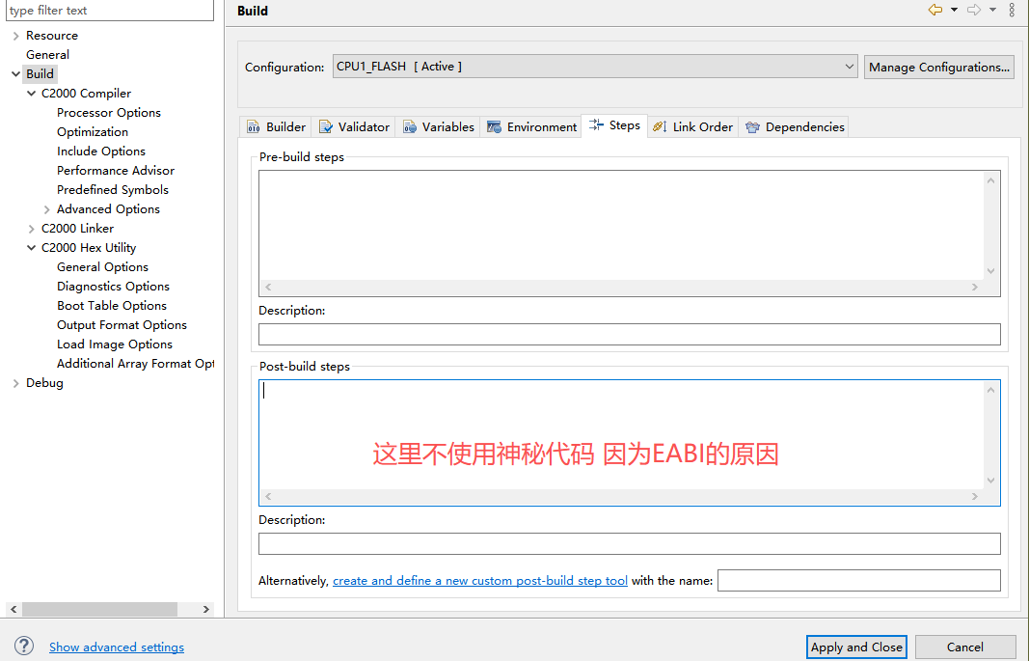Select General in the settings tree
This screenshot has height=661, width=1029.
pos(47,54)
